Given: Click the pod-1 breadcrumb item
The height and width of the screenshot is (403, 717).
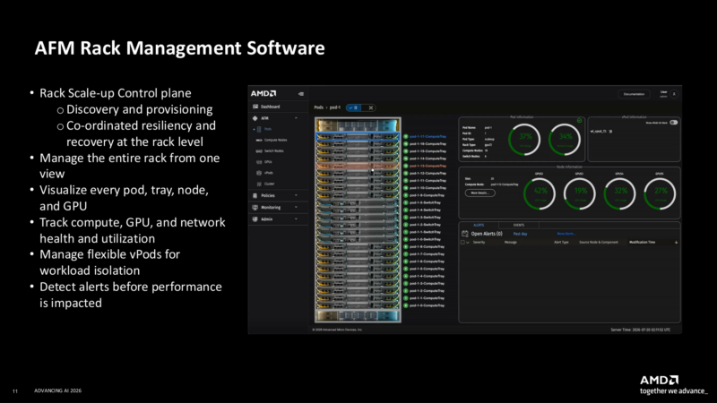Looking at the screenshot, I should (335, 107).
